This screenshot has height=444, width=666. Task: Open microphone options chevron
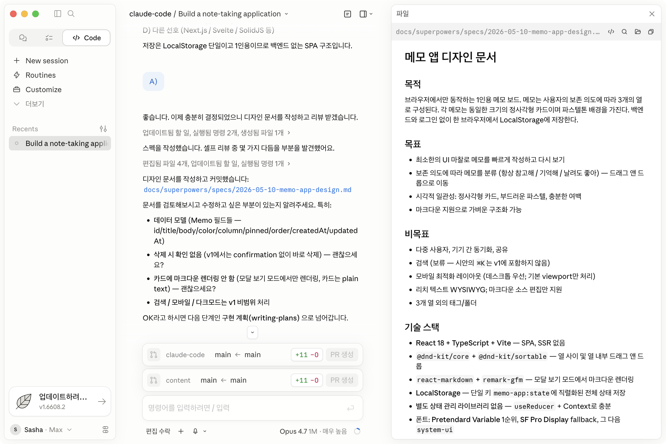coord(205,431)
